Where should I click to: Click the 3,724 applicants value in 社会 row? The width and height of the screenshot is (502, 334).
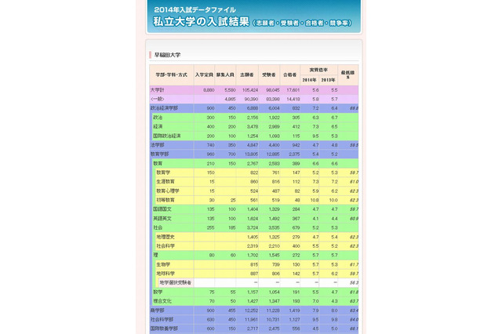tap(253, 228)
